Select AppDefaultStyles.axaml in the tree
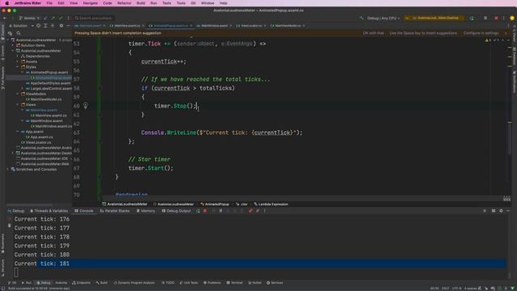This screenshot has width=517, height=291. click(x=48, y=83)
